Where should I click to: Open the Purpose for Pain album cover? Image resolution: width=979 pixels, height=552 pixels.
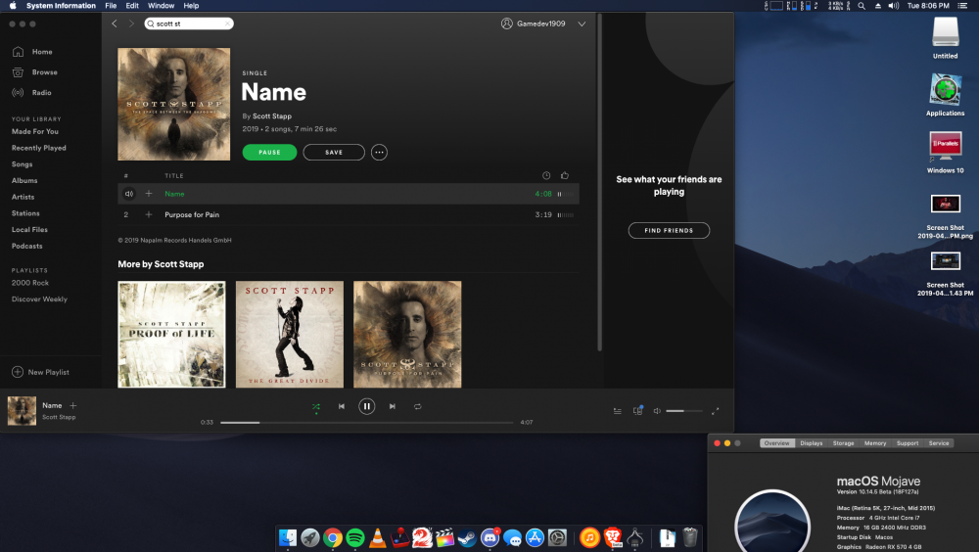407,334
